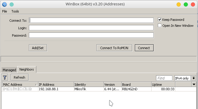Screen dimensions: 198x109
Task: Click the filter funnel icon
Action: 5,77
